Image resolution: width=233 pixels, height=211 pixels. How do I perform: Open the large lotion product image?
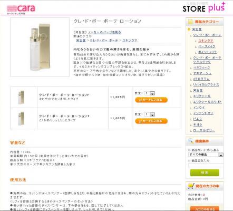40,47
